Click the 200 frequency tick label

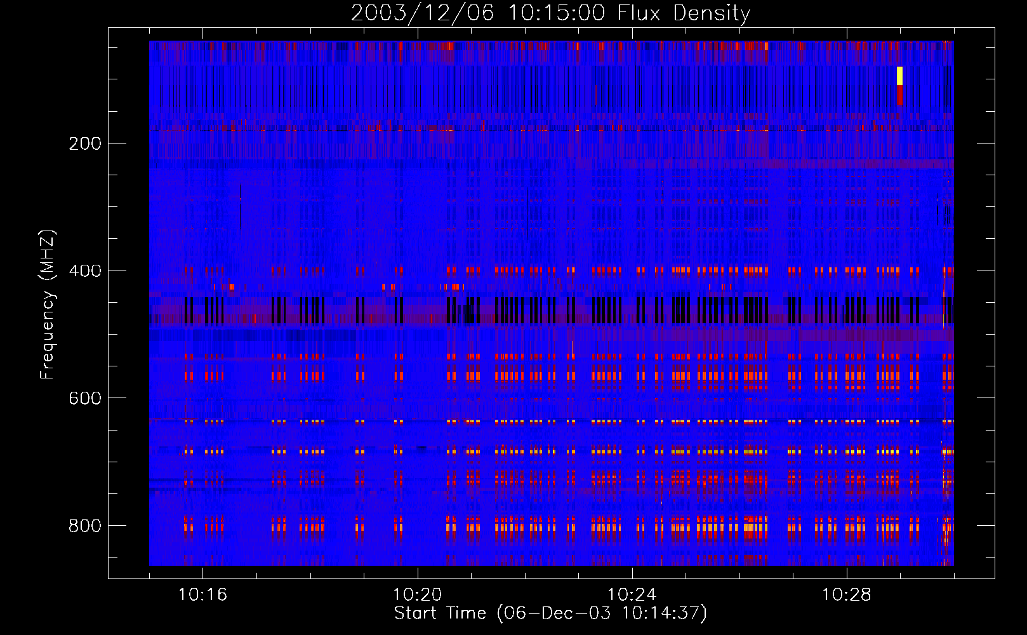point(85,144)
